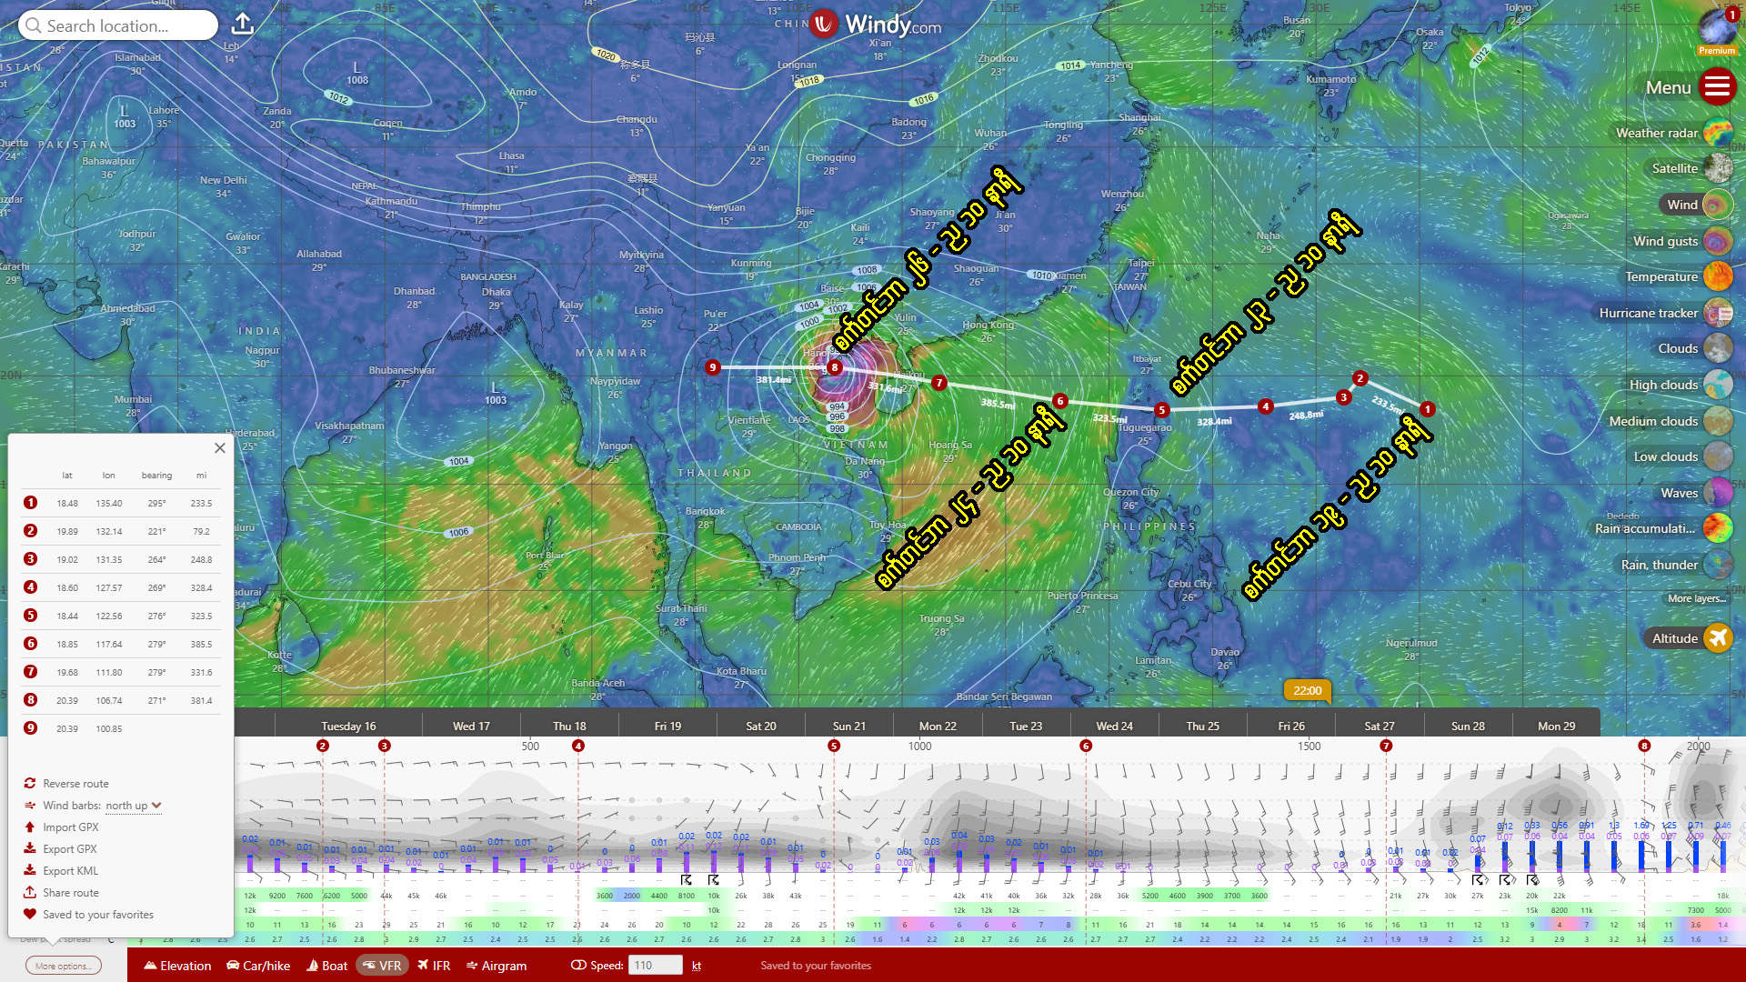The width and height of the screenshot is (1746, 982).
Task: Click the 22:00 timeline marker
Action: (x=1307, y=691)
